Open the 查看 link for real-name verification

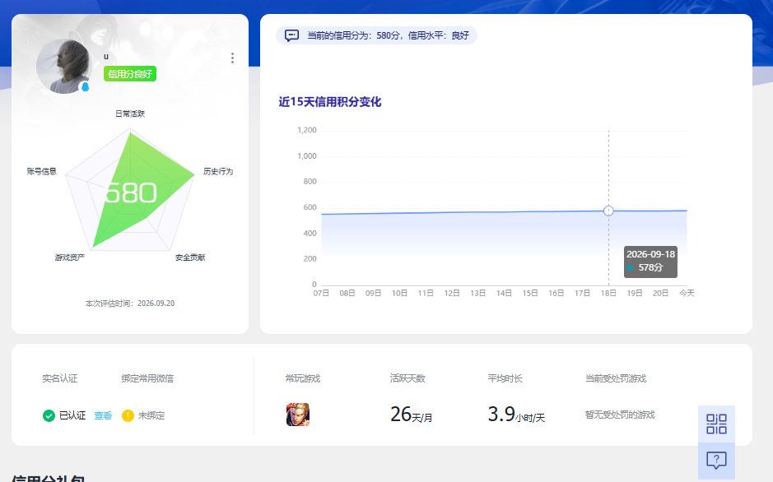[103, 415]
